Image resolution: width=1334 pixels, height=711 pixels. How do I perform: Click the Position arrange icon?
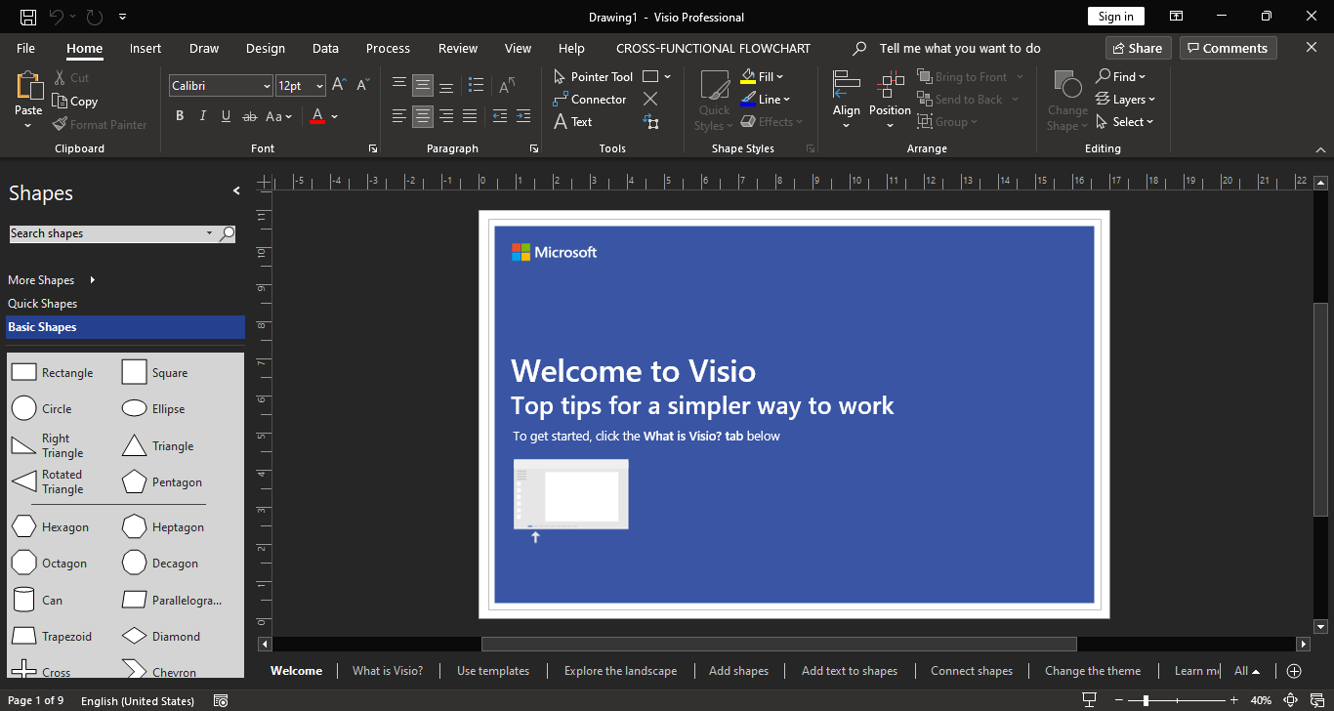tap(890, 88)
